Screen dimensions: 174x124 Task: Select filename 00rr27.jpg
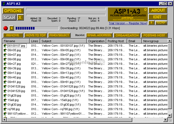(14, 64)
